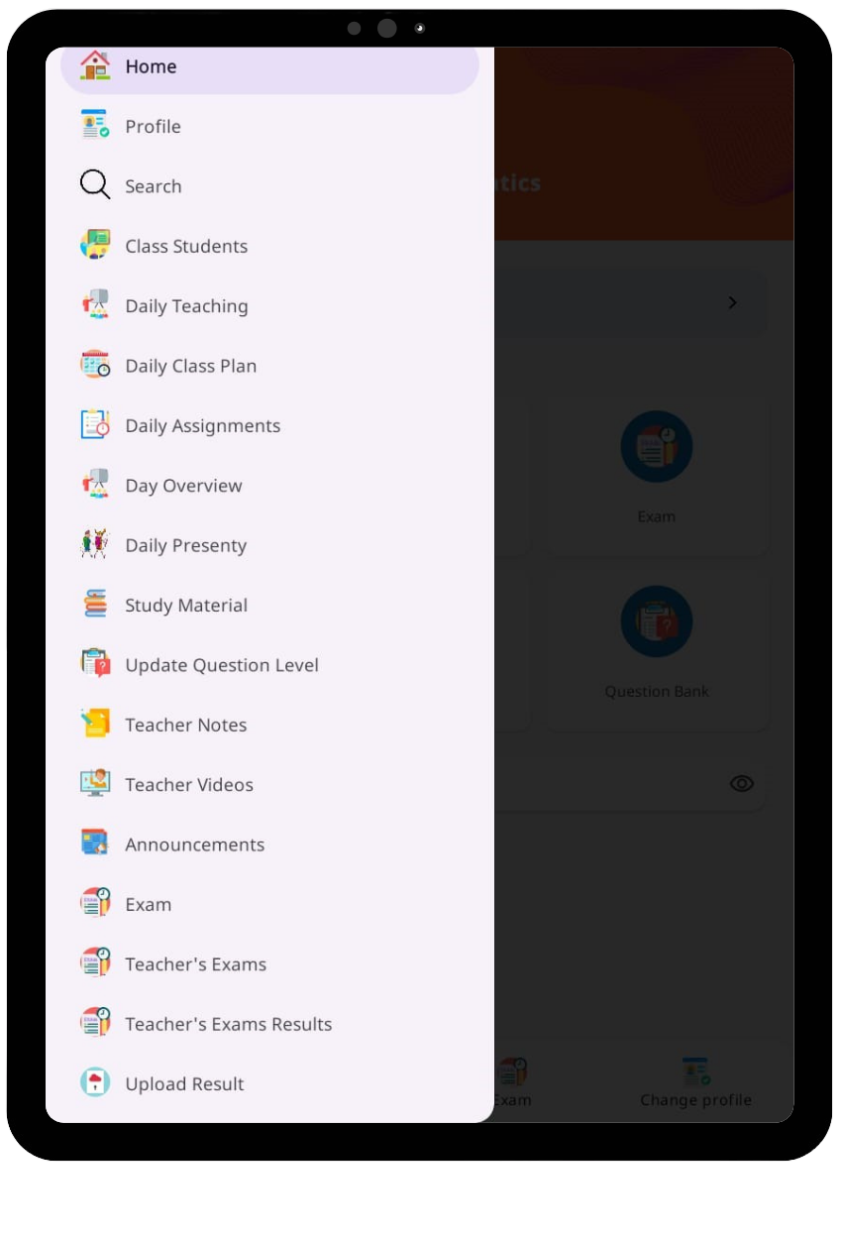Open the Exam card on dashboard

click(657, 472)
